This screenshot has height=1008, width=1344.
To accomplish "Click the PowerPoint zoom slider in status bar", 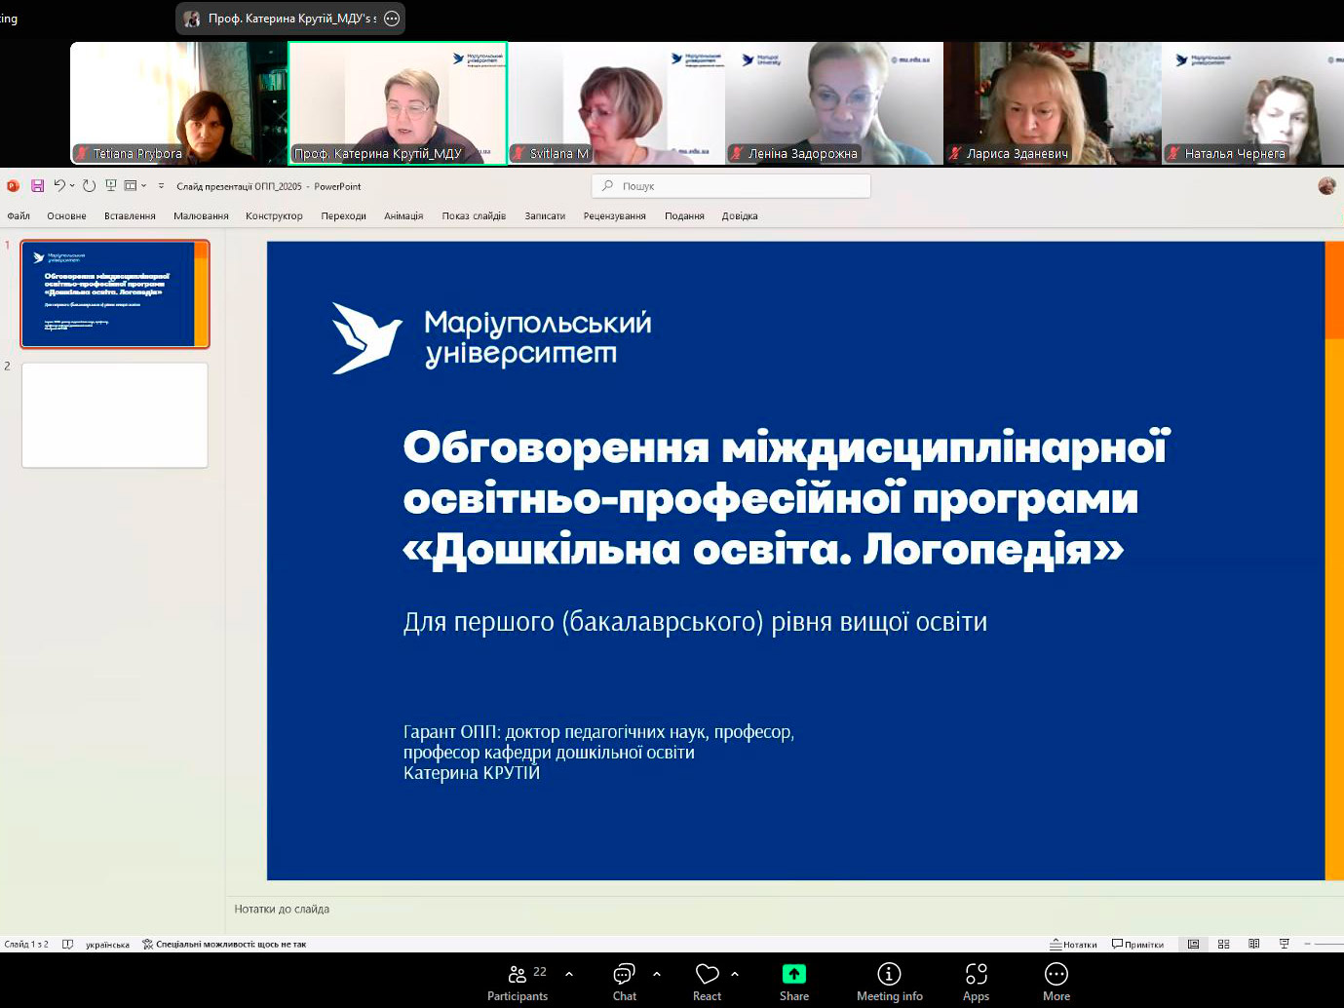I will (x=1325, y=945).
